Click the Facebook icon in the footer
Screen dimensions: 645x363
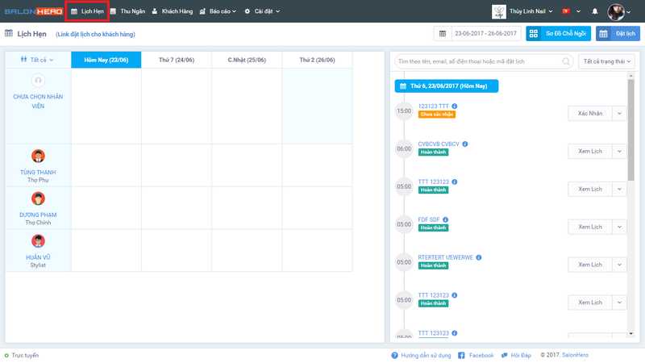461,355
